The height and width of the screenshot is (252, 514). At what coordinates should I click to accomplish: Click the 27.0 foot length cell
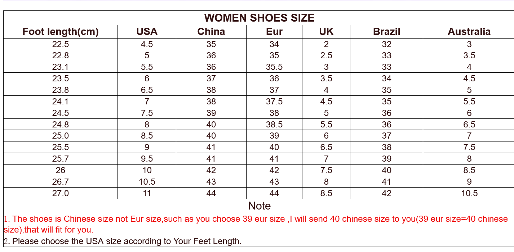(61, 193)
